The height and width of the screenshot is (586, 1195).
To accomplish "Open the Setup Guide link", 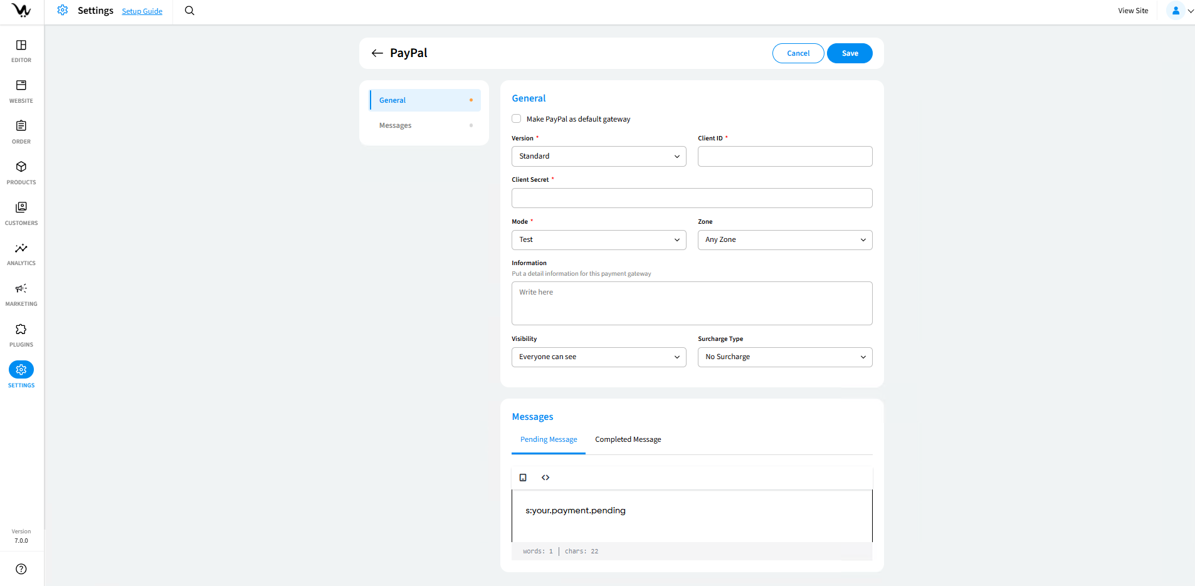I will click(x=142, y=11).
